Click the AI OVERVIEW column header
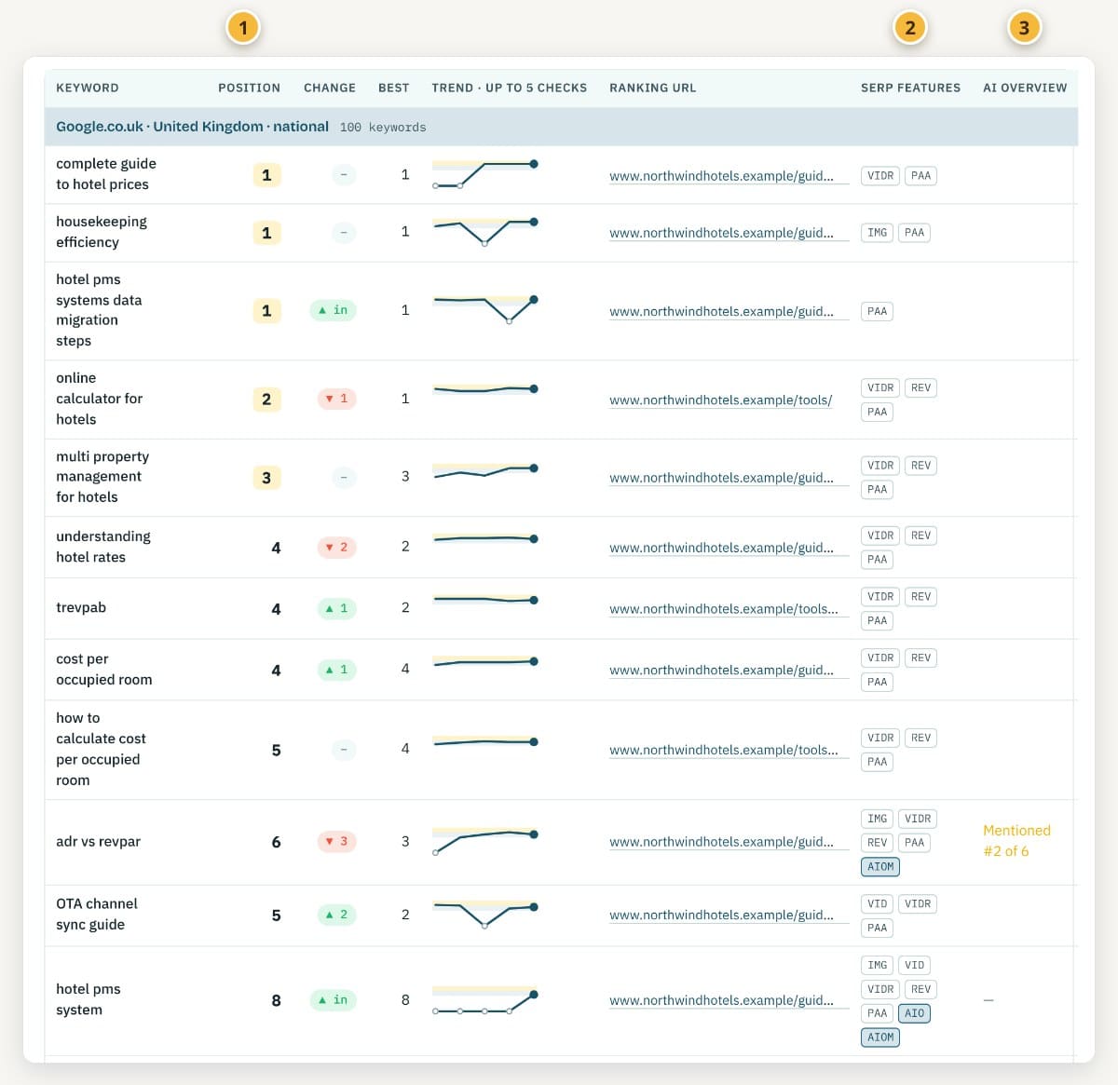1118x1085 pixels. coord(1025,88)
